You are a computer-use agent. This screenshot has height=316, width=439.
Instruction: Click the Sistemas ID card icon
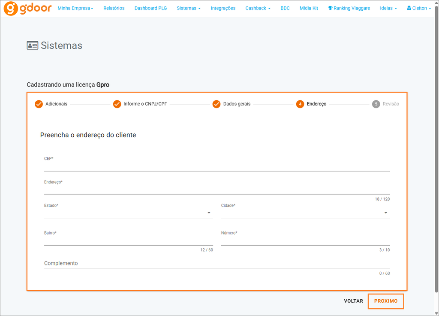point(33,45)
